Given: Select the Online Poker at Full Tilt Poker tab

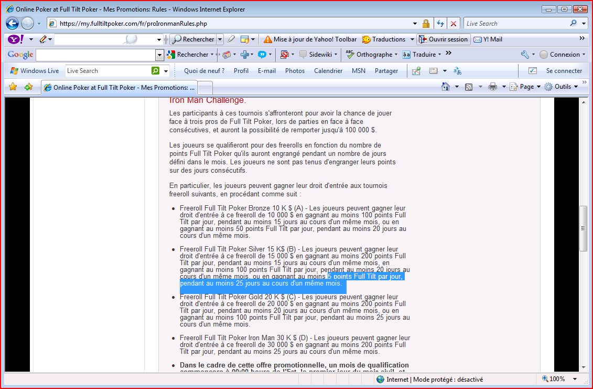Looking at the screenshot, I should pyautogui.click(x=118, y=88).
